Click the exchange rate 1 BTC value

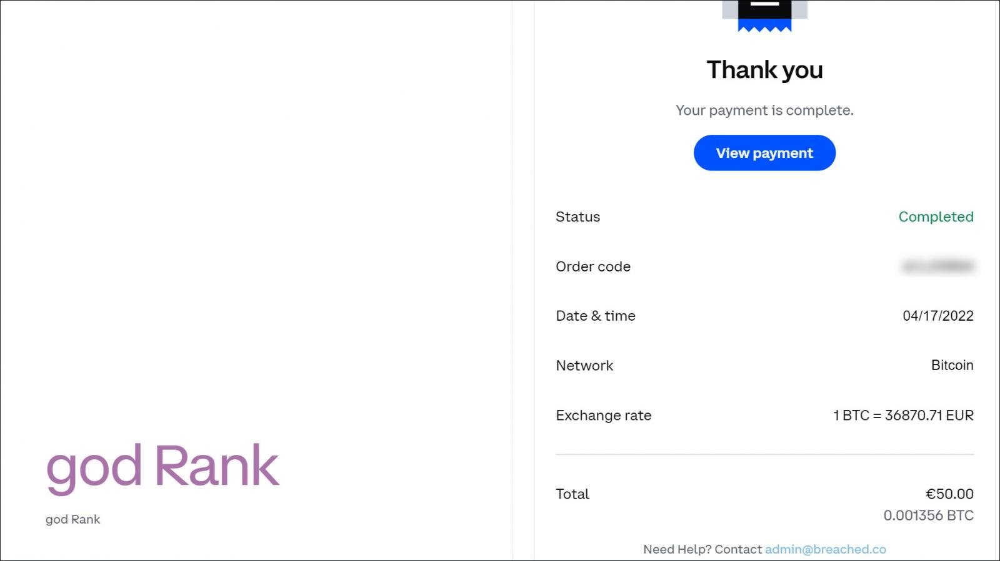tap(903, 416)
